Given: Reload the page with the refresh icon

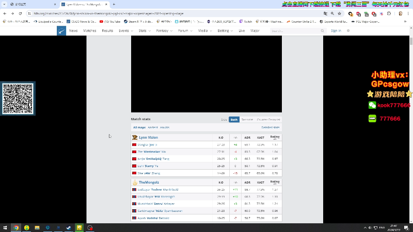Looking at the screenshot, I should [20, 13].
